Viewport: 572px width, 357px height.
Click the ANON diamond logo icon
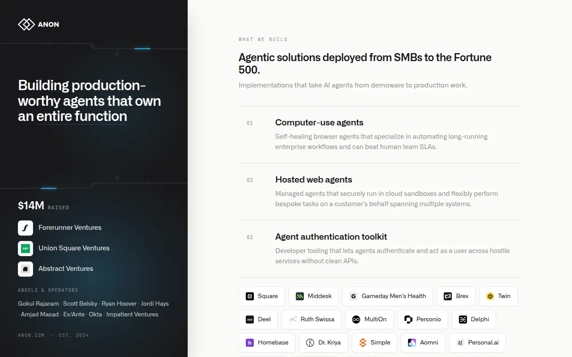tap(26, 24)
